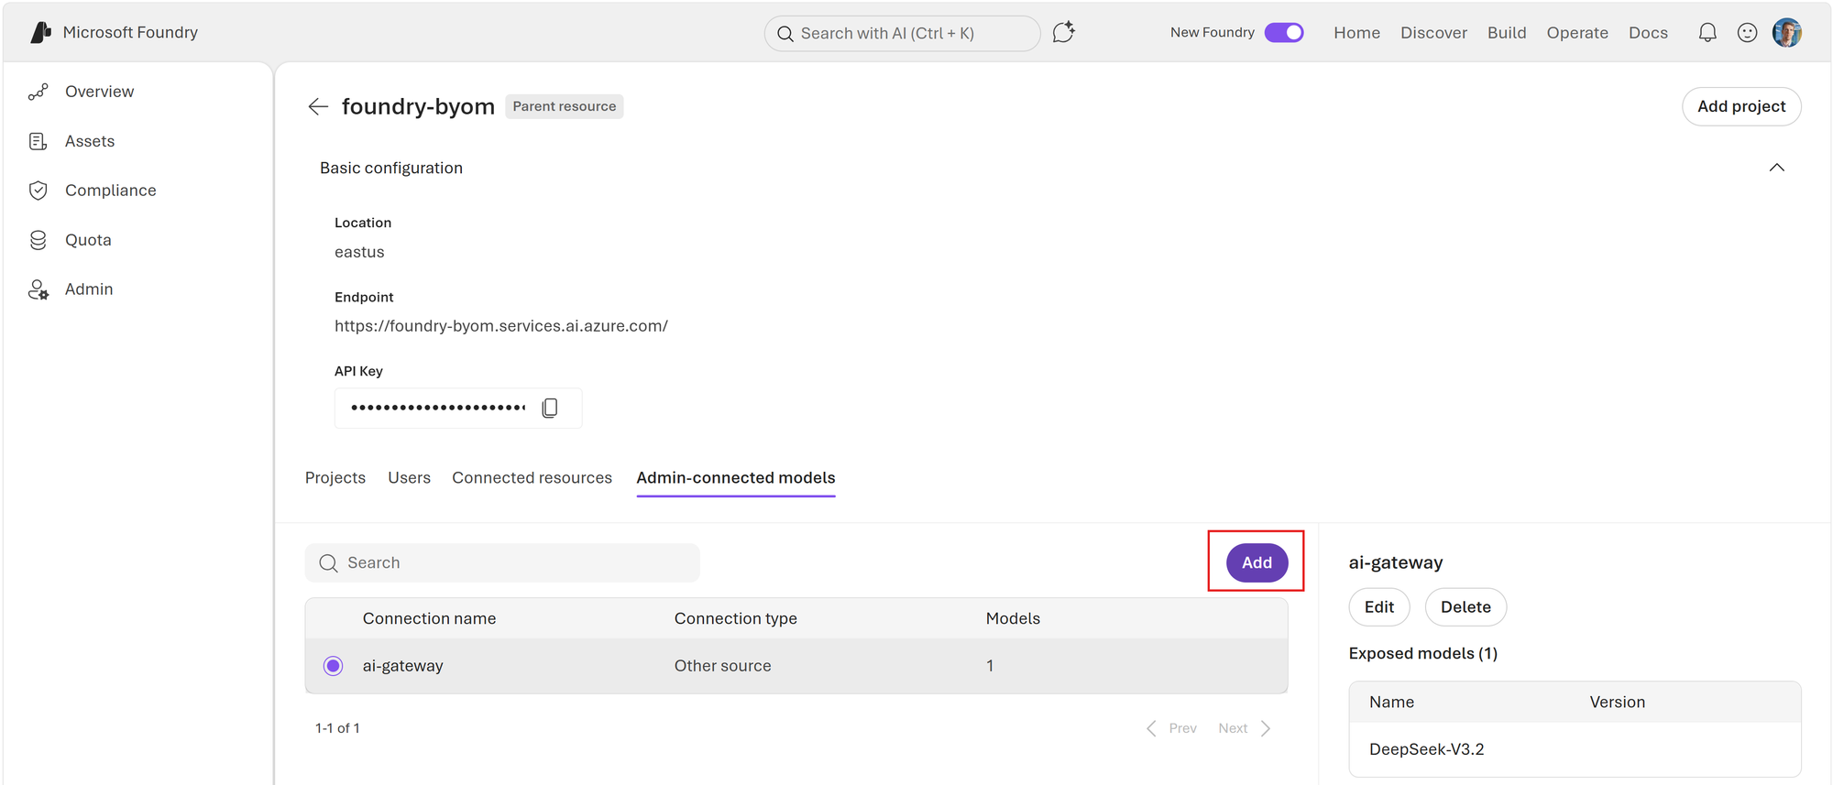This screenshot has width=1833, height=785.
Task: Delete the ai-gateway connection
Action: (x=1465, y=607)
